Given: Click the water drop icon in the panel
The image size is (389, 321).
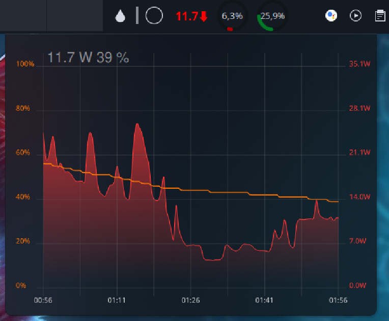Looking at the screenshot, I should click(120, 16).
